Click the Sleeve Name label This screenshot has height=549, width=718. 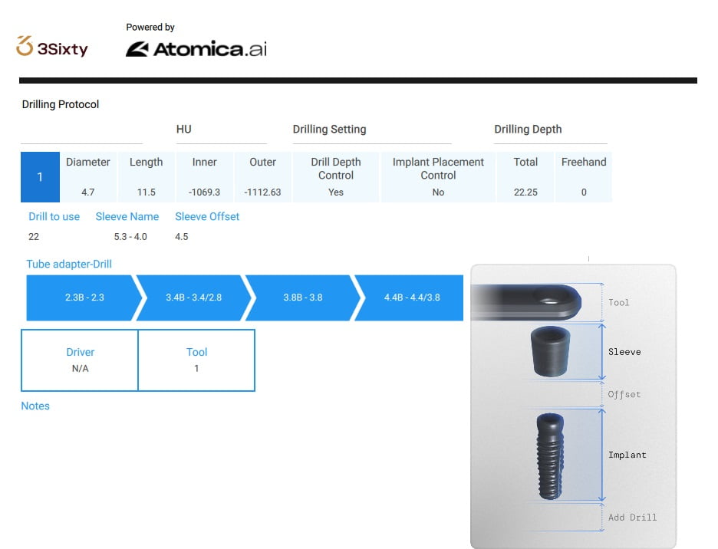coord(127,217)
